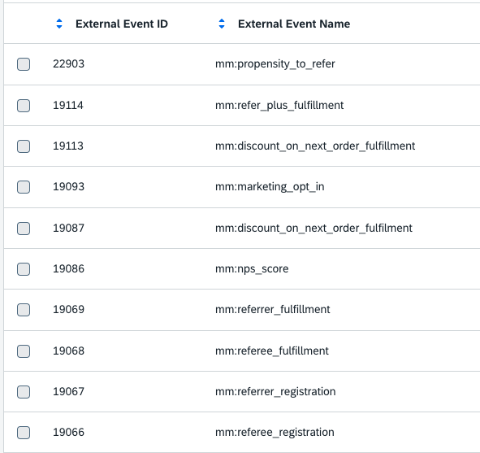Mark the mm:nps_score row checkbox
The image size is (480, 453).
24,269
